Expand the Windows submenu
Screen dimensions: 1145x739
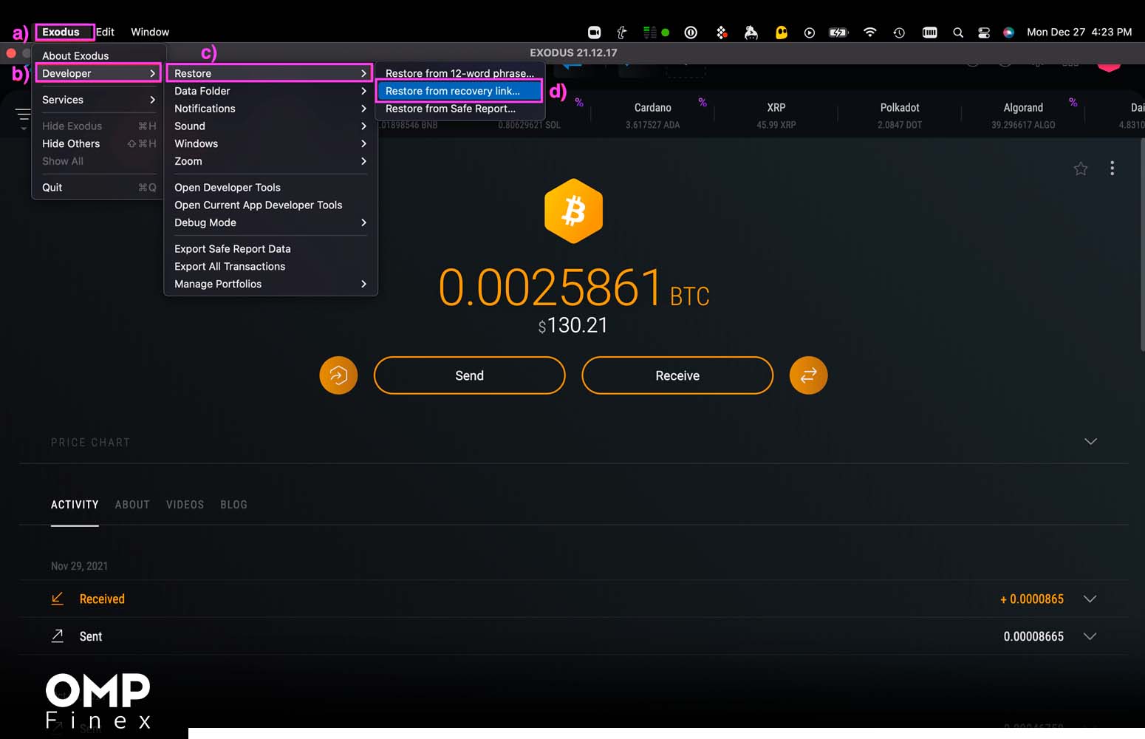pos(270,143)
